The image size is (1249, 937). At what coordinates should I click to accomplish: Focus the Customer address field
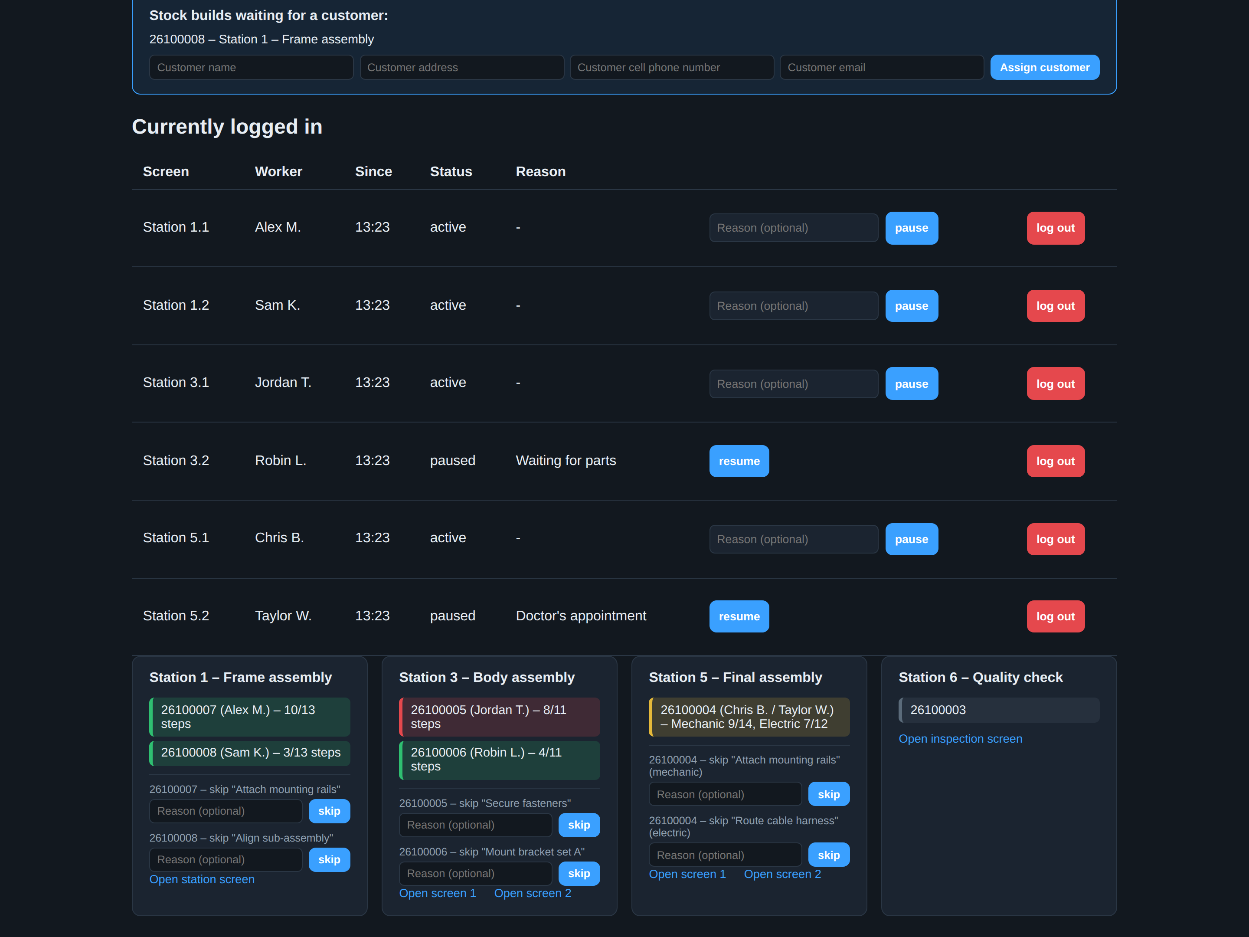point(462,67)
